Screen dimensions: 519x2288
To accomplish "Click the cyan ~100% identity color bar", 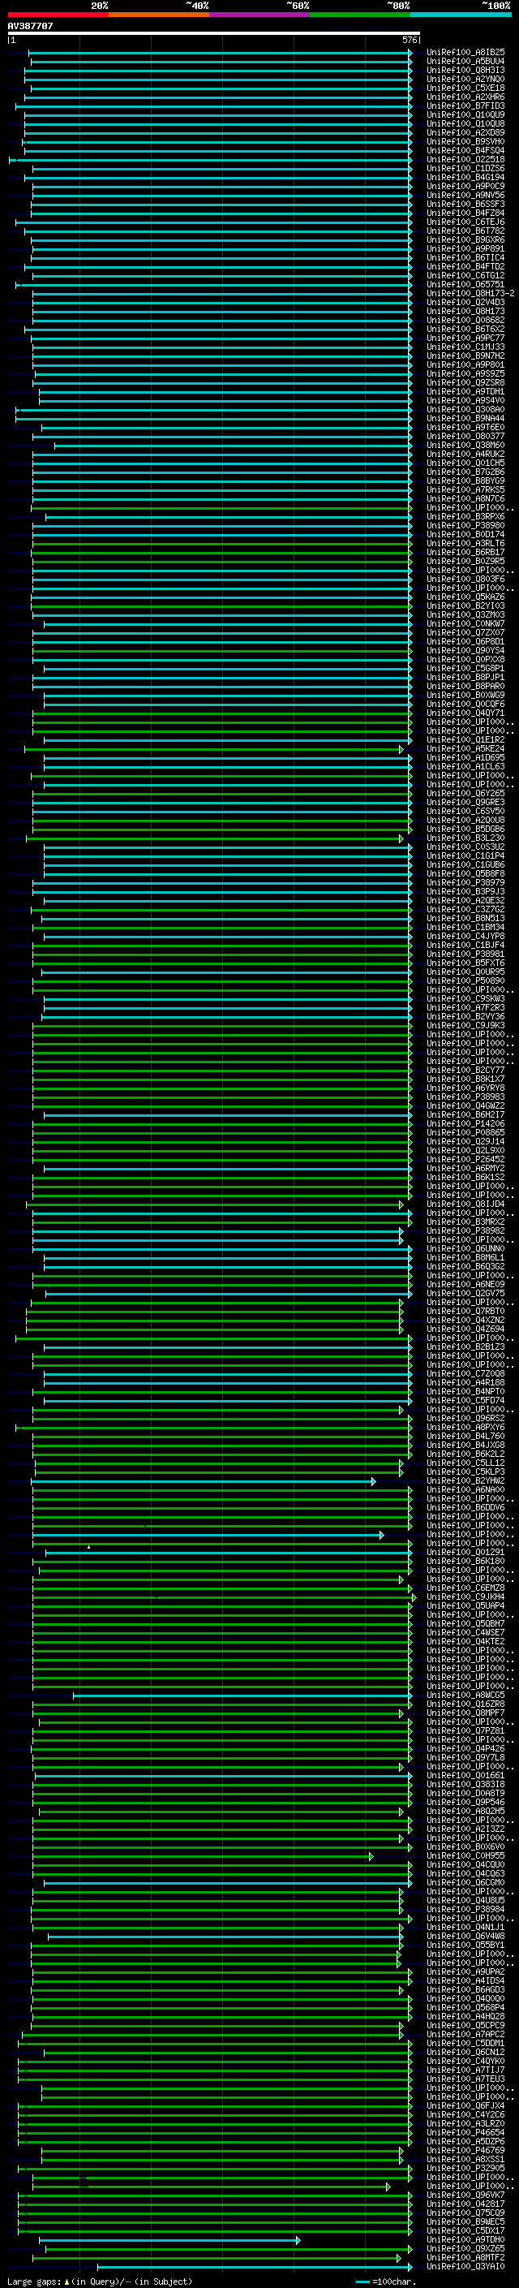I will click(x=461, y=15).
